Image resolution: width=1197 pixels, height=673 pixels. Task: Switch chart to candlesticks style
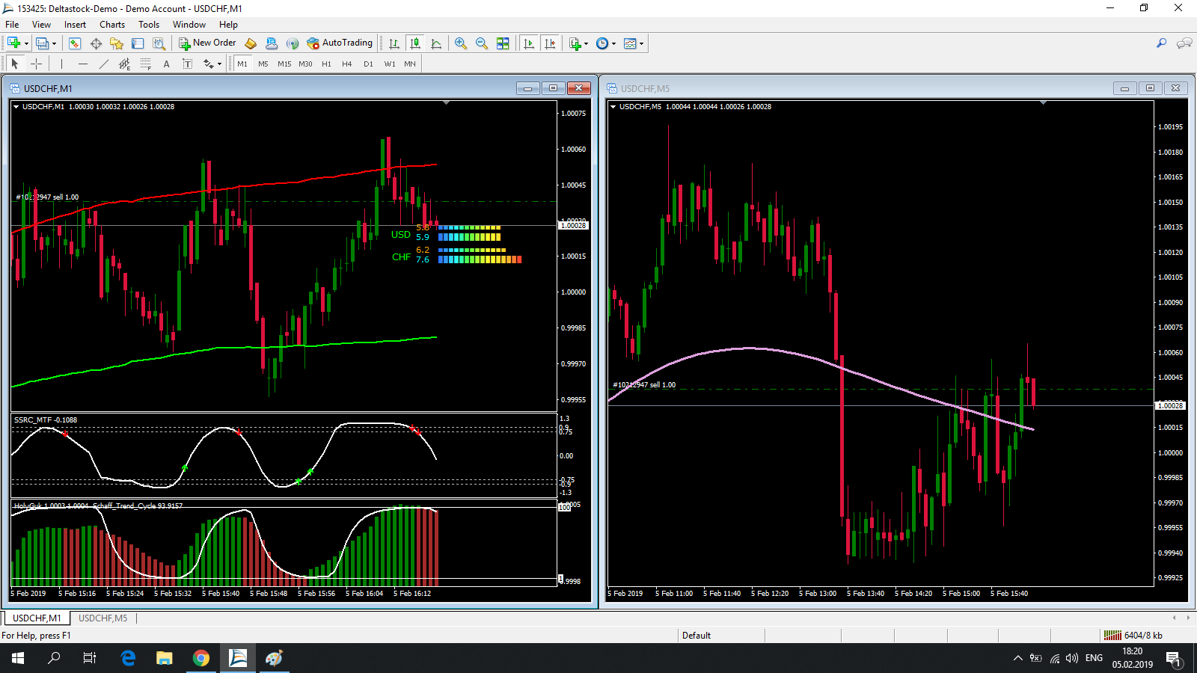[415, 43]
